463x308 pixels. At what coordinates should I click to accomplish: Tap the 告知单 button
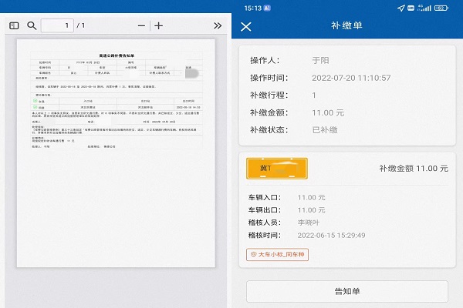[346, 292]
